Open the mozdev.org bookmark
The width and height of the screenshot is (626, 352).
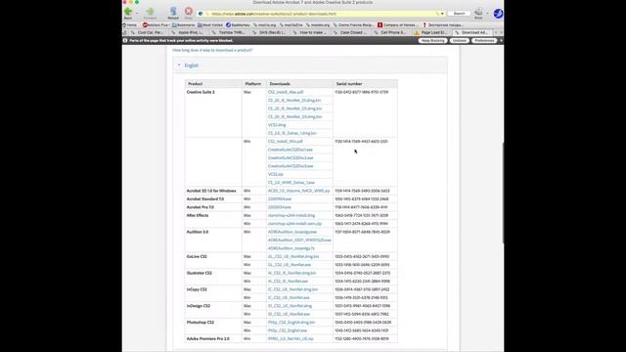(x=318, y=24)
